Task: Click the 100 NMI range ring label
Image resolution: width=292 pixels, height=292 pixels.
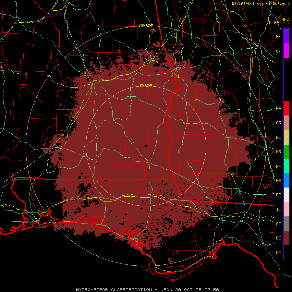Action: click(146, 26)
